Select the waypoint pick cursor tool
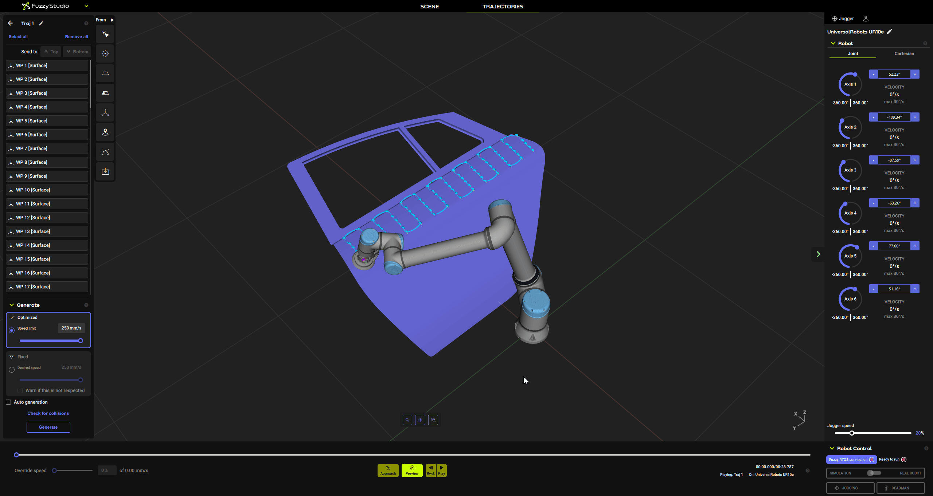The height and width of the screenshot is (496, 933). [105, 34]
